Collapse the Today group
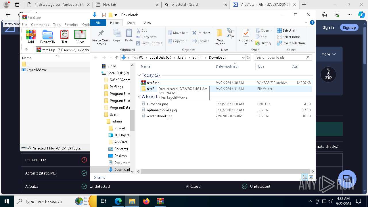 click(x=139, y=75)
